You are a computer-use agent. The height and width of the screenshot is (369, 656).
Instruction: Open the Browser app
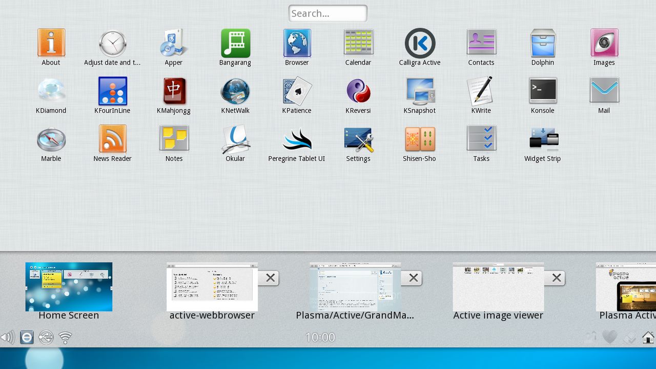tap(297, 47)
